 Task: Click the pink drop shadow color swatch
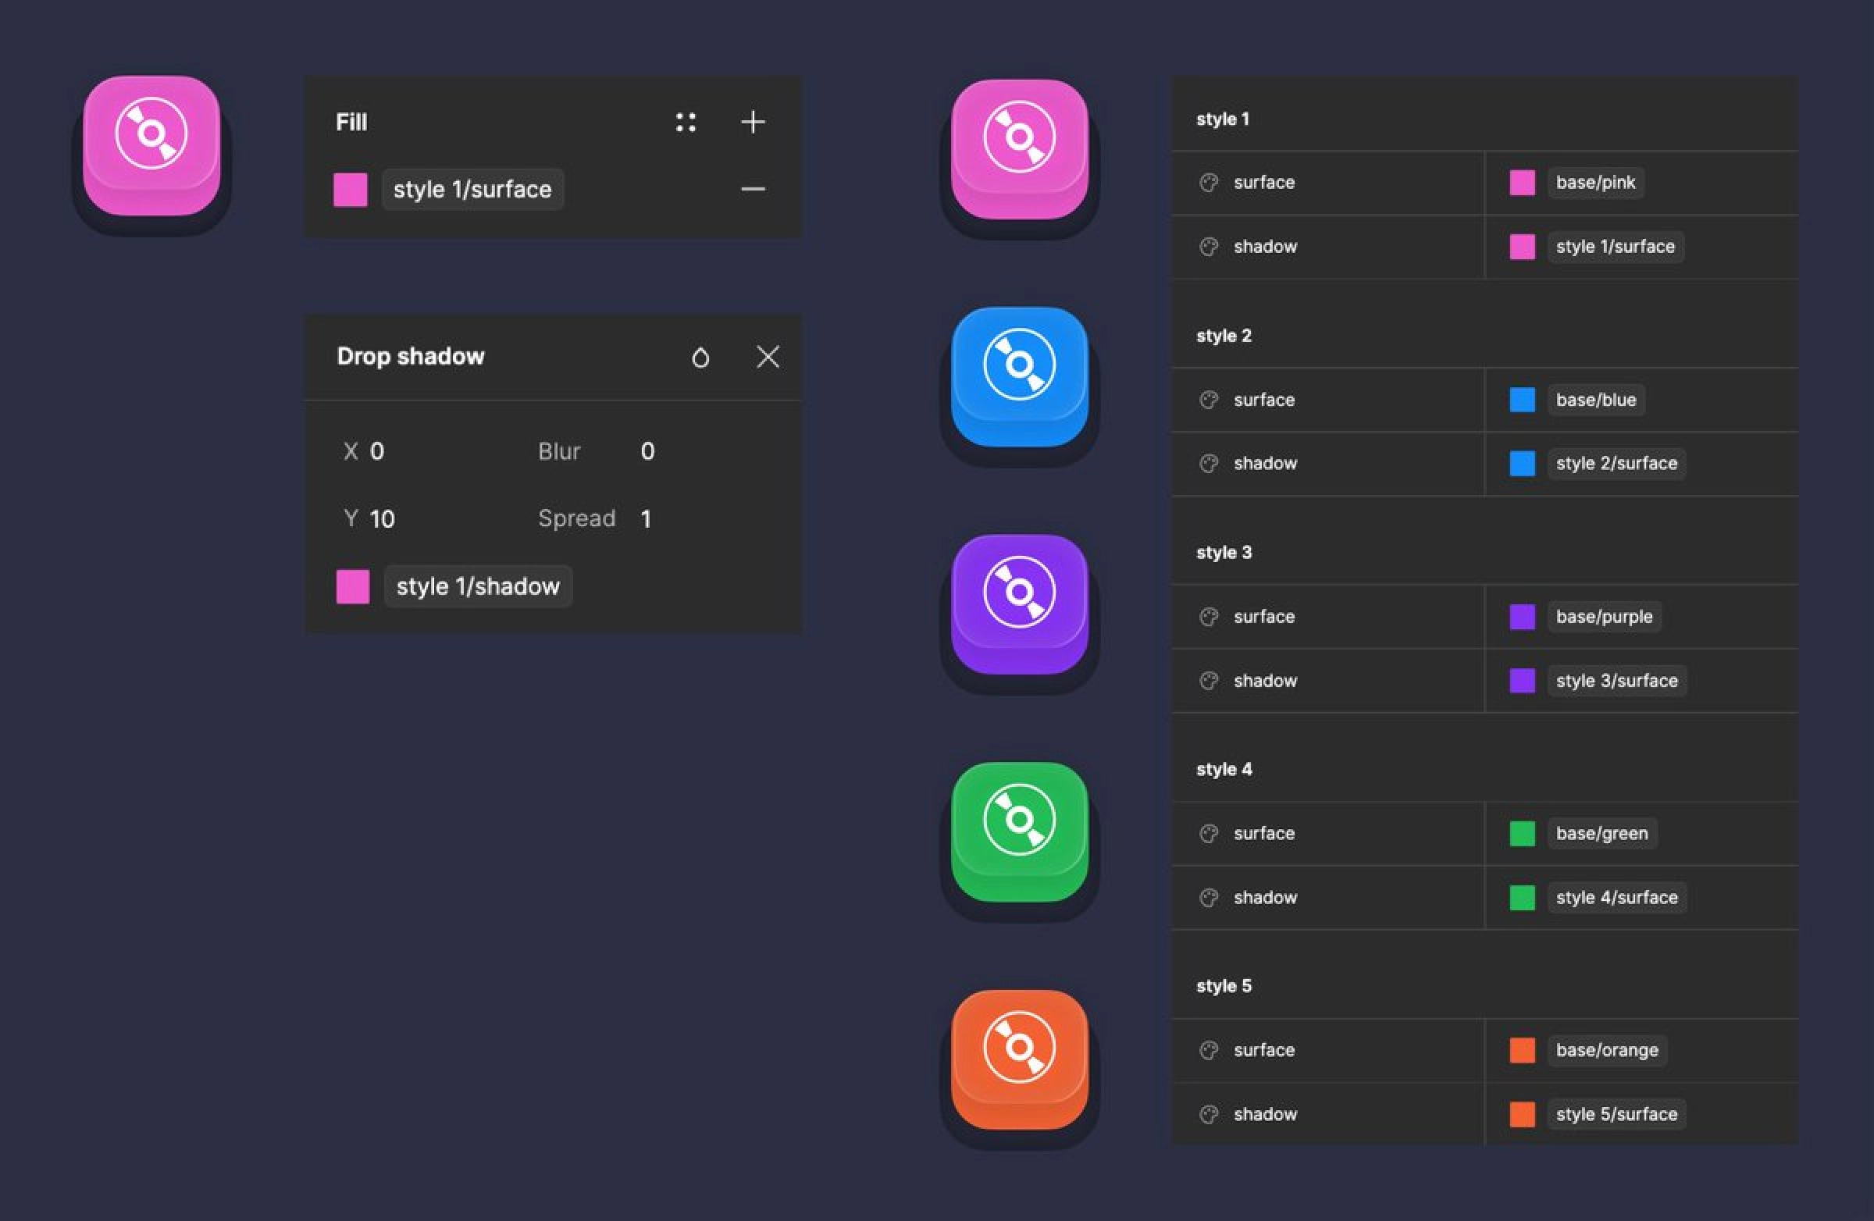coord(353,586)
